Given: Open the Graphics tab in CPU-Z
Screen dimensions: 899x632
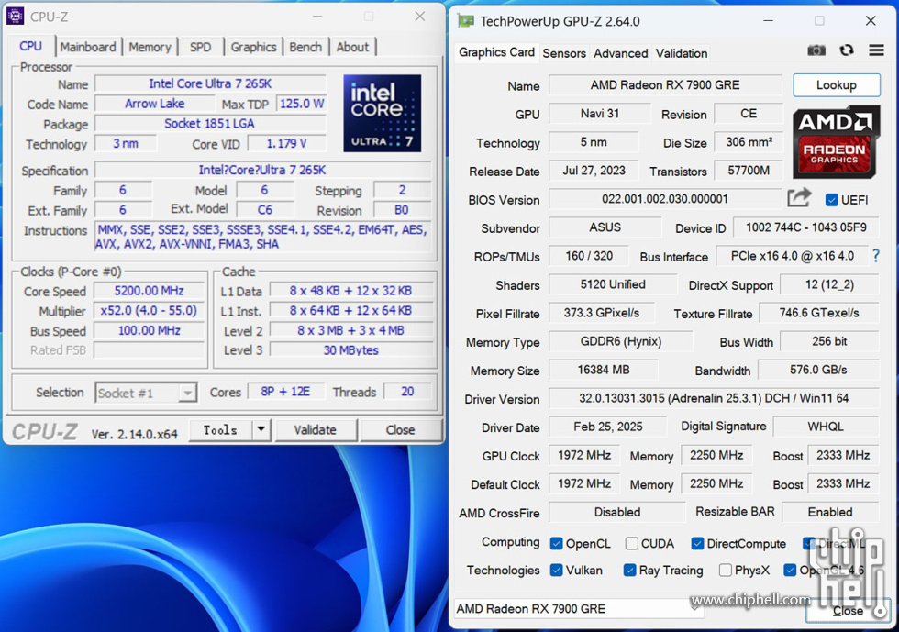Looking at the screenshot, I should [253, 47].
